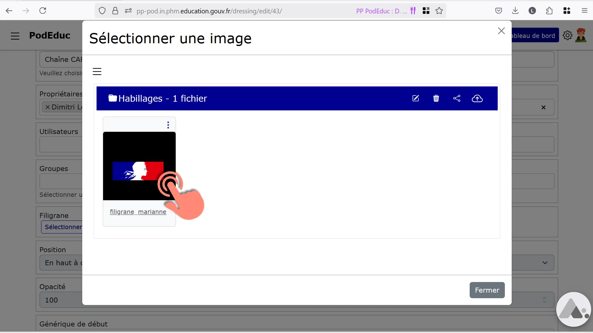Screen dimensions: 593x333
Task: Edit the Habillages folder name
Action: click(x=415, y=98)
